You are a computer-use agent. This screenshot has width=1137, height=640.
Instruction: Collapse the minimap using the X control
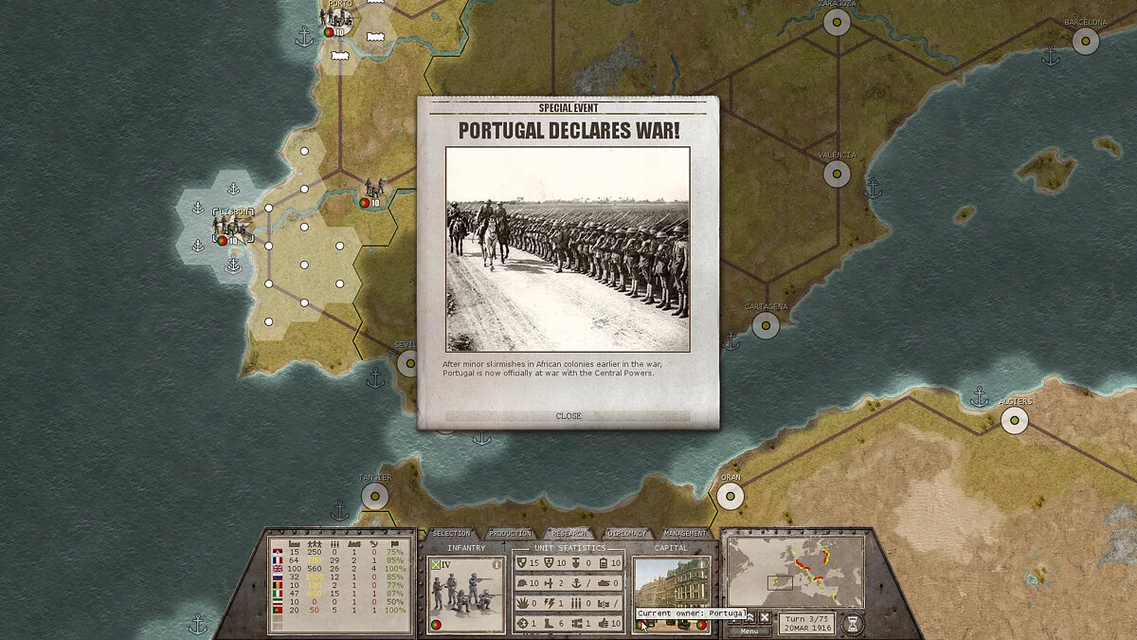click(765, 617)
